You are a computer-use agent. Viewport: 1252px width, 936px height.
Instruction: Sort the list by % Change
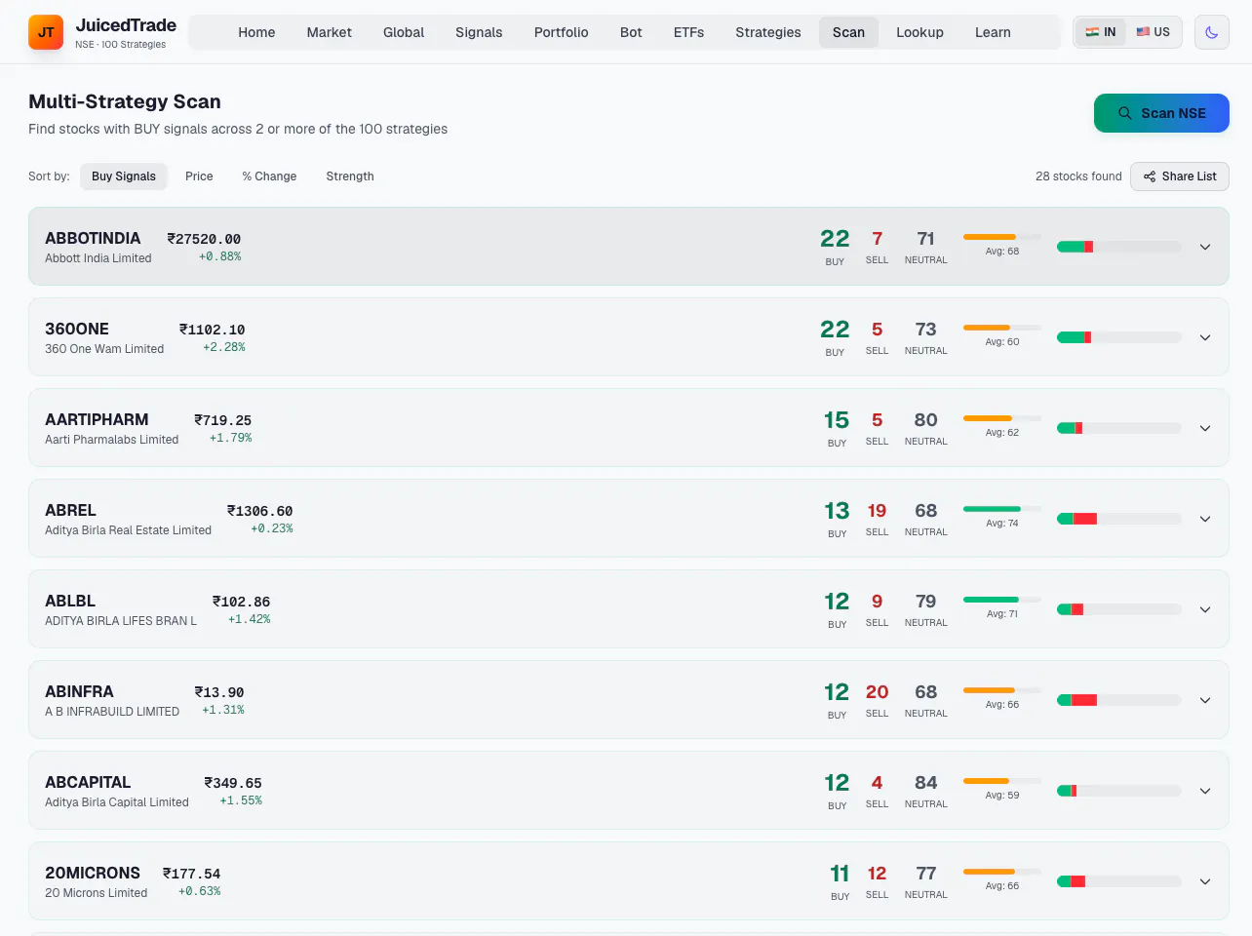269,176
